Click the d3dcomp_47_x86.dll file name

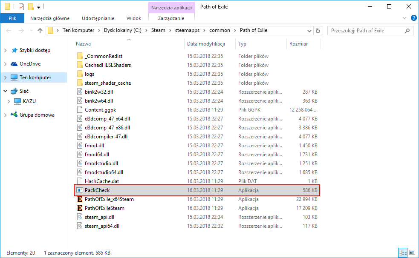click(x=107, y=128)
